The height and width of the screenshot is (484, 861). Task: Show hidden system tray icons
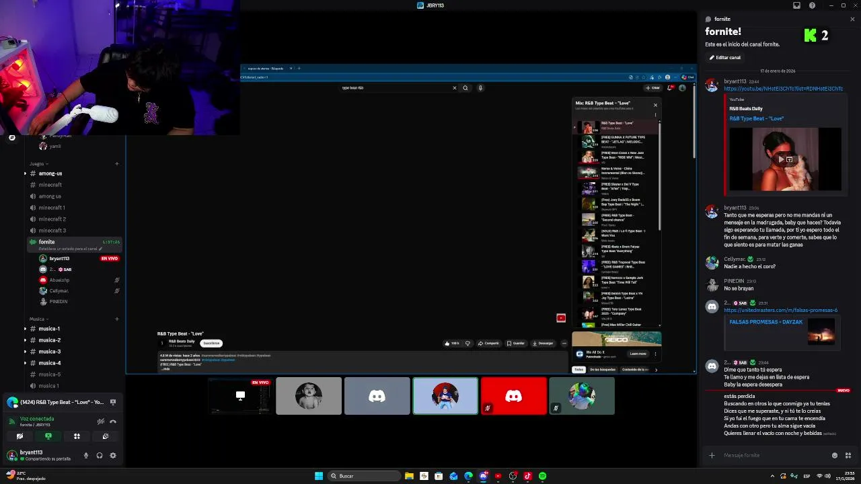pos(772,476)
